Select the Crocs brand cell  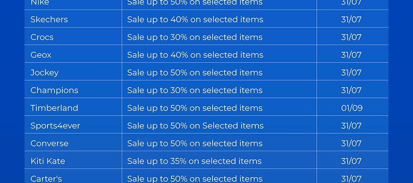[x=42, y=37]
